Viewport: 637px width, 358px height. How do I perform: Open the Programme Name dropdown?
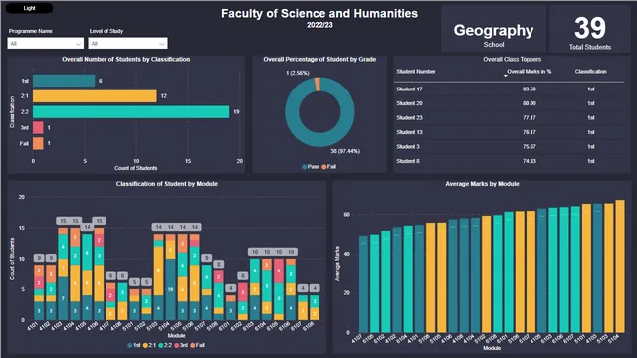(46, 43)
